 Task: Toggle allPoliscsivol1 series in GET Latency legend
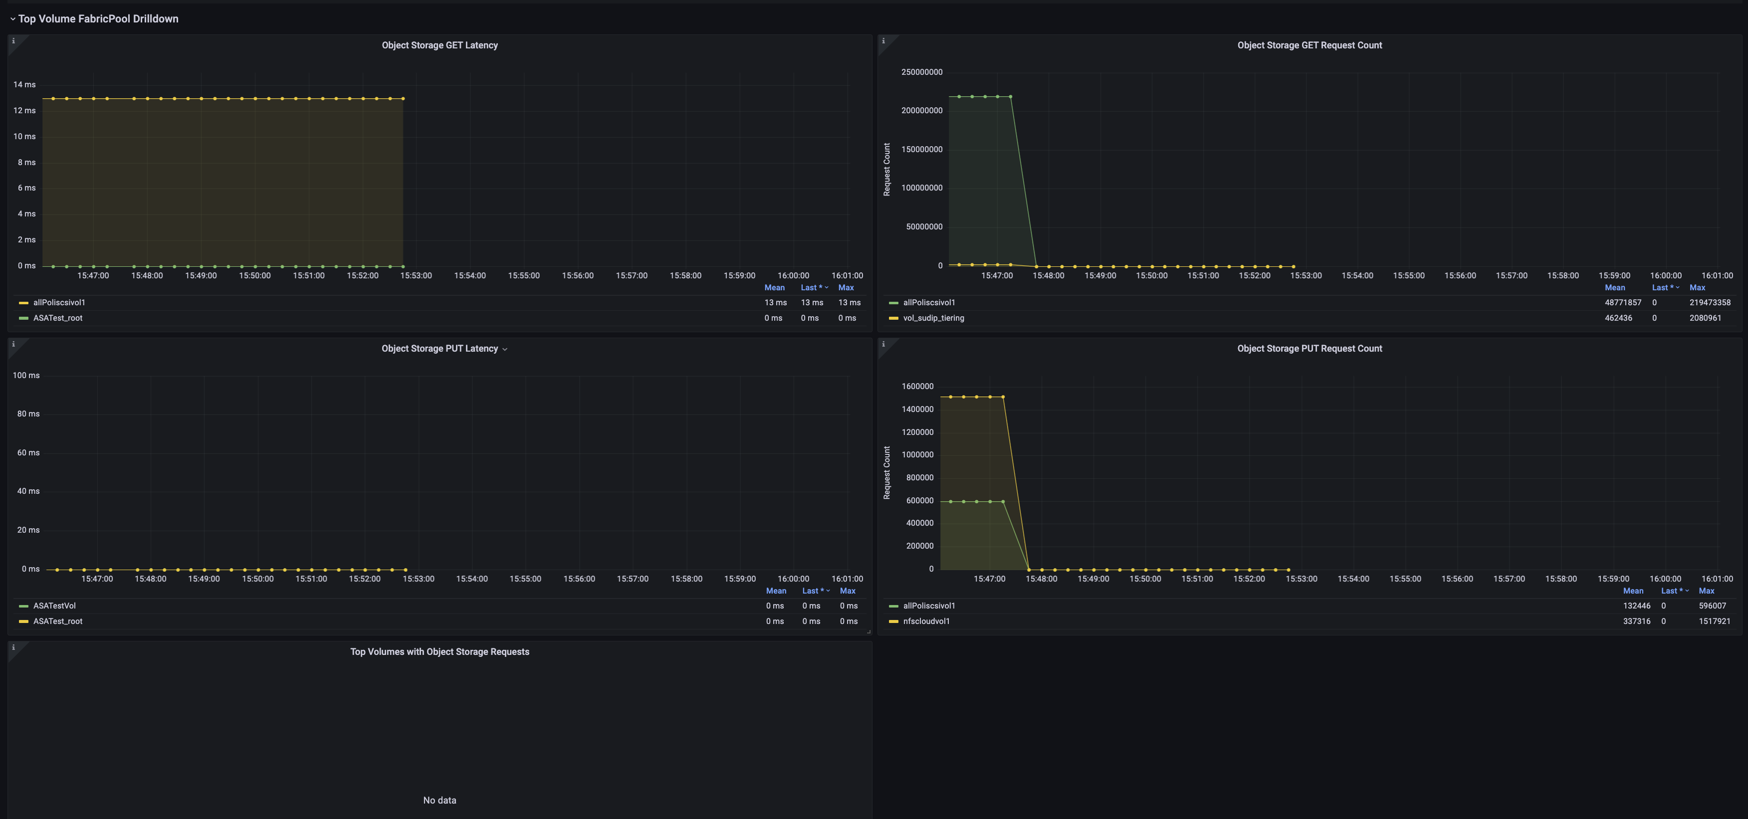(x=59, y=303)
